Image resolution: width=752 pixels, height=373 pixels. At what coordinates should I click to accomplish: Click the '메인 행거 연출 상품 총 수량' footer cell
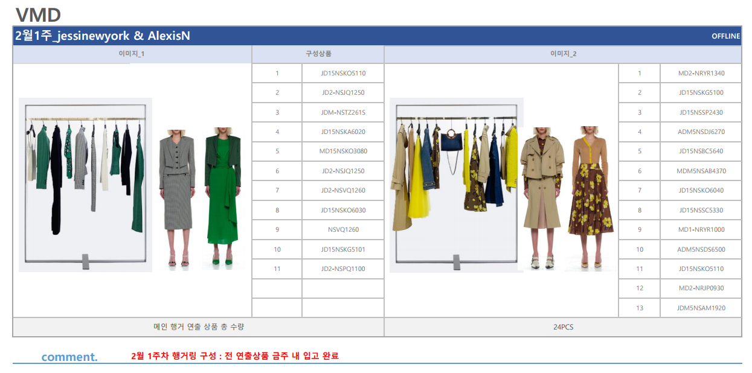pos(199,327)
